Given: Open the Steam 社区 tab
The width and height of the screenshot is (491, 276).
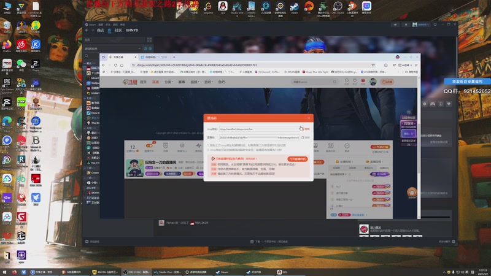Looking at the screenshot, I should pos(118,30).
